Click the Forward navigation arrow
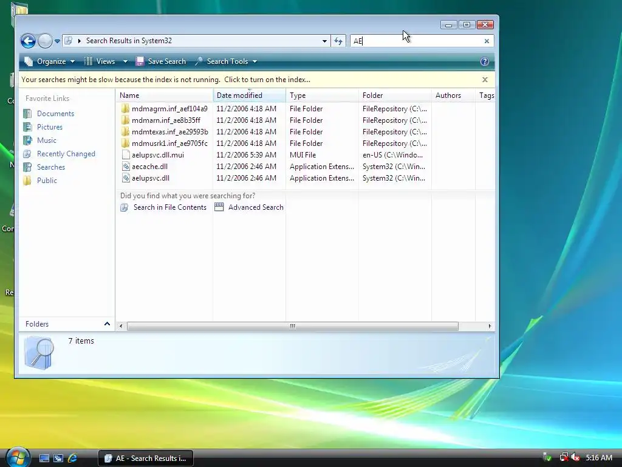 pos(45,41)
